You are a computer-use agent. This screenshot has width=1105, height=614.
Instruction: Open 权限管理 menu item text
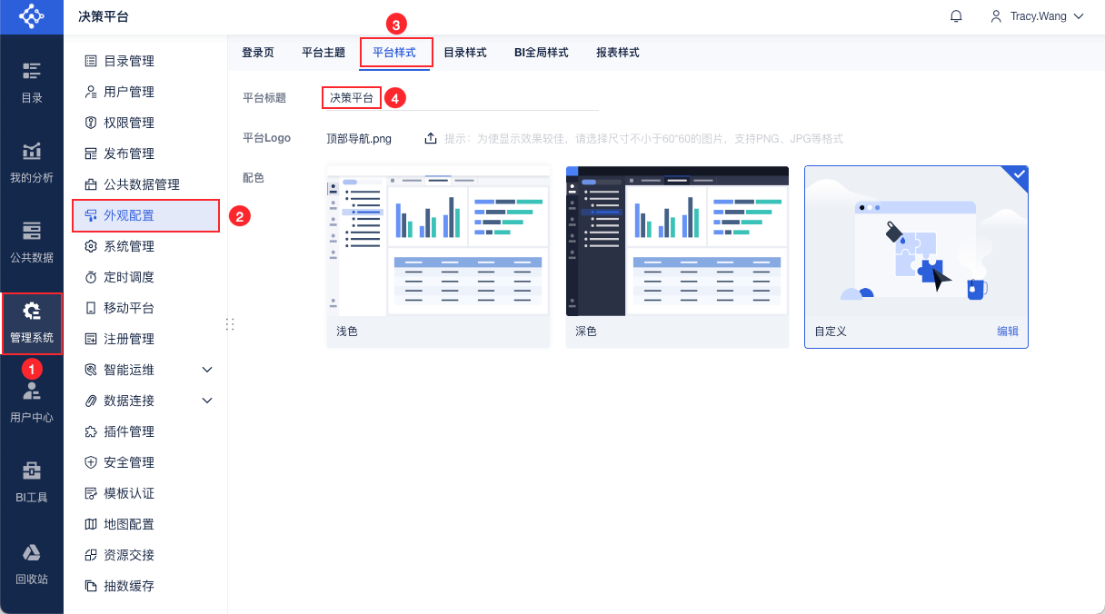point(129,123)
